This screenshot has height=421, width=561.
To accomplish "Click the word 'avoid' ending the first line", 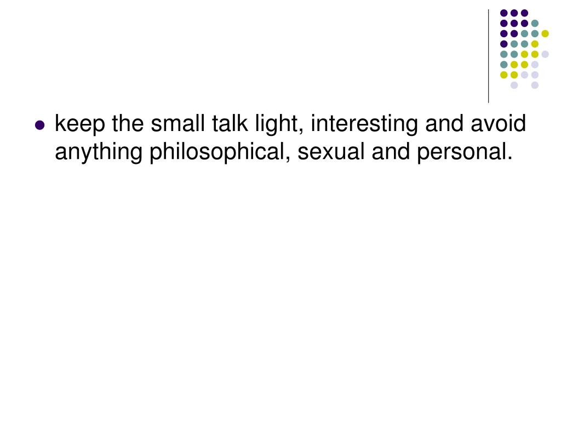I will [x=499, y=123].
